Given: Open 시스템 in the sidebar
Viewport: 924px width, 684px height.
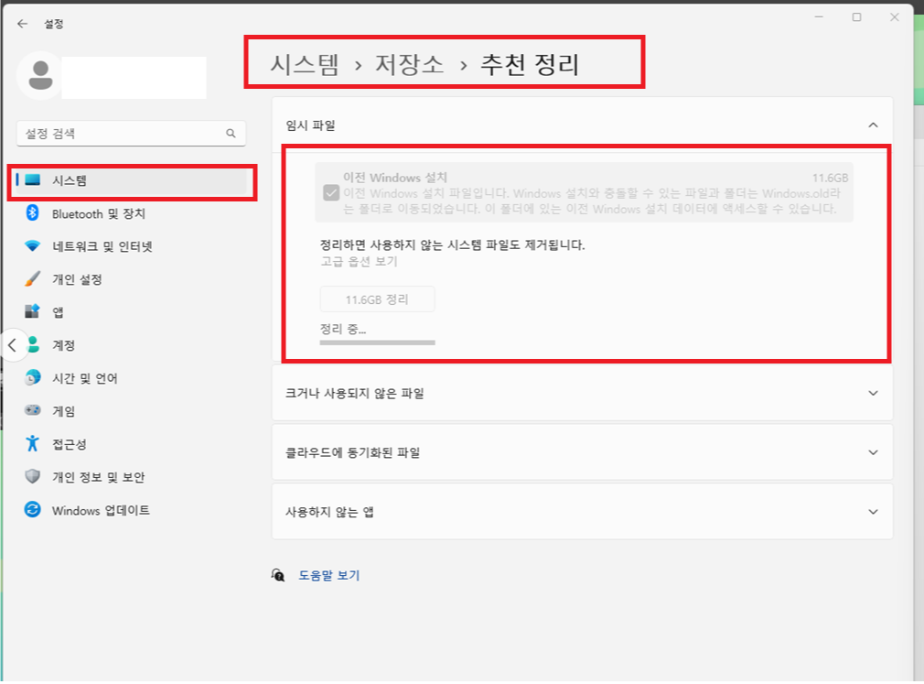Looking at the screenshot, I should coord(132,180).
